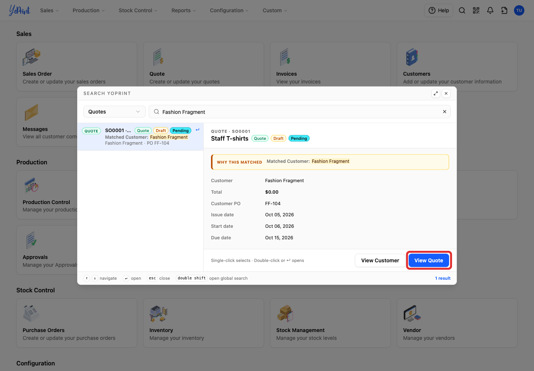Open the TU user avatar menu

(x=519, y=10)
